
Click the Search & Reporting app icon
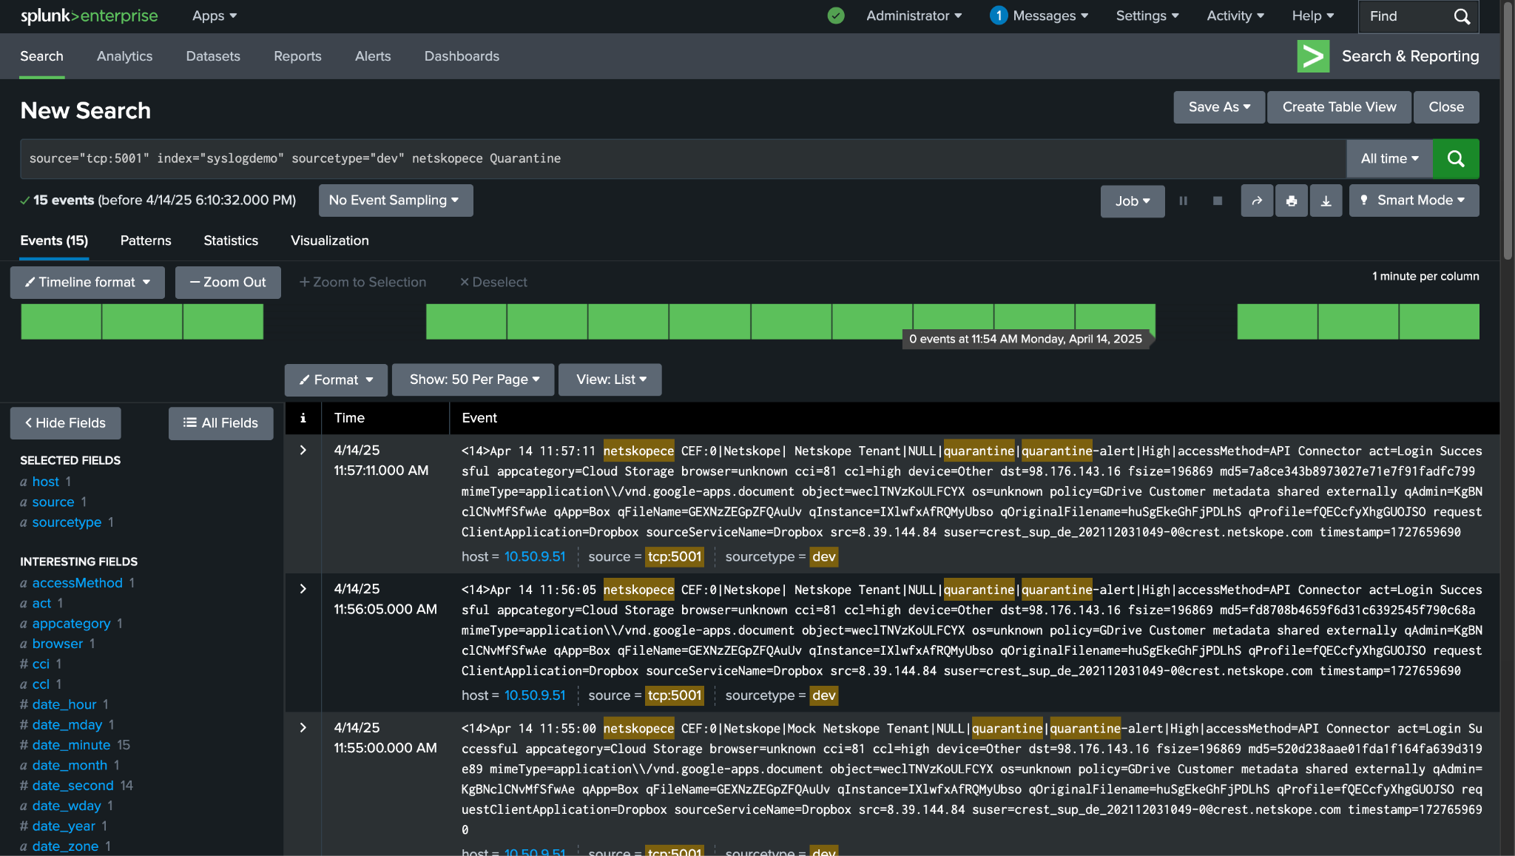[1313, 56]
